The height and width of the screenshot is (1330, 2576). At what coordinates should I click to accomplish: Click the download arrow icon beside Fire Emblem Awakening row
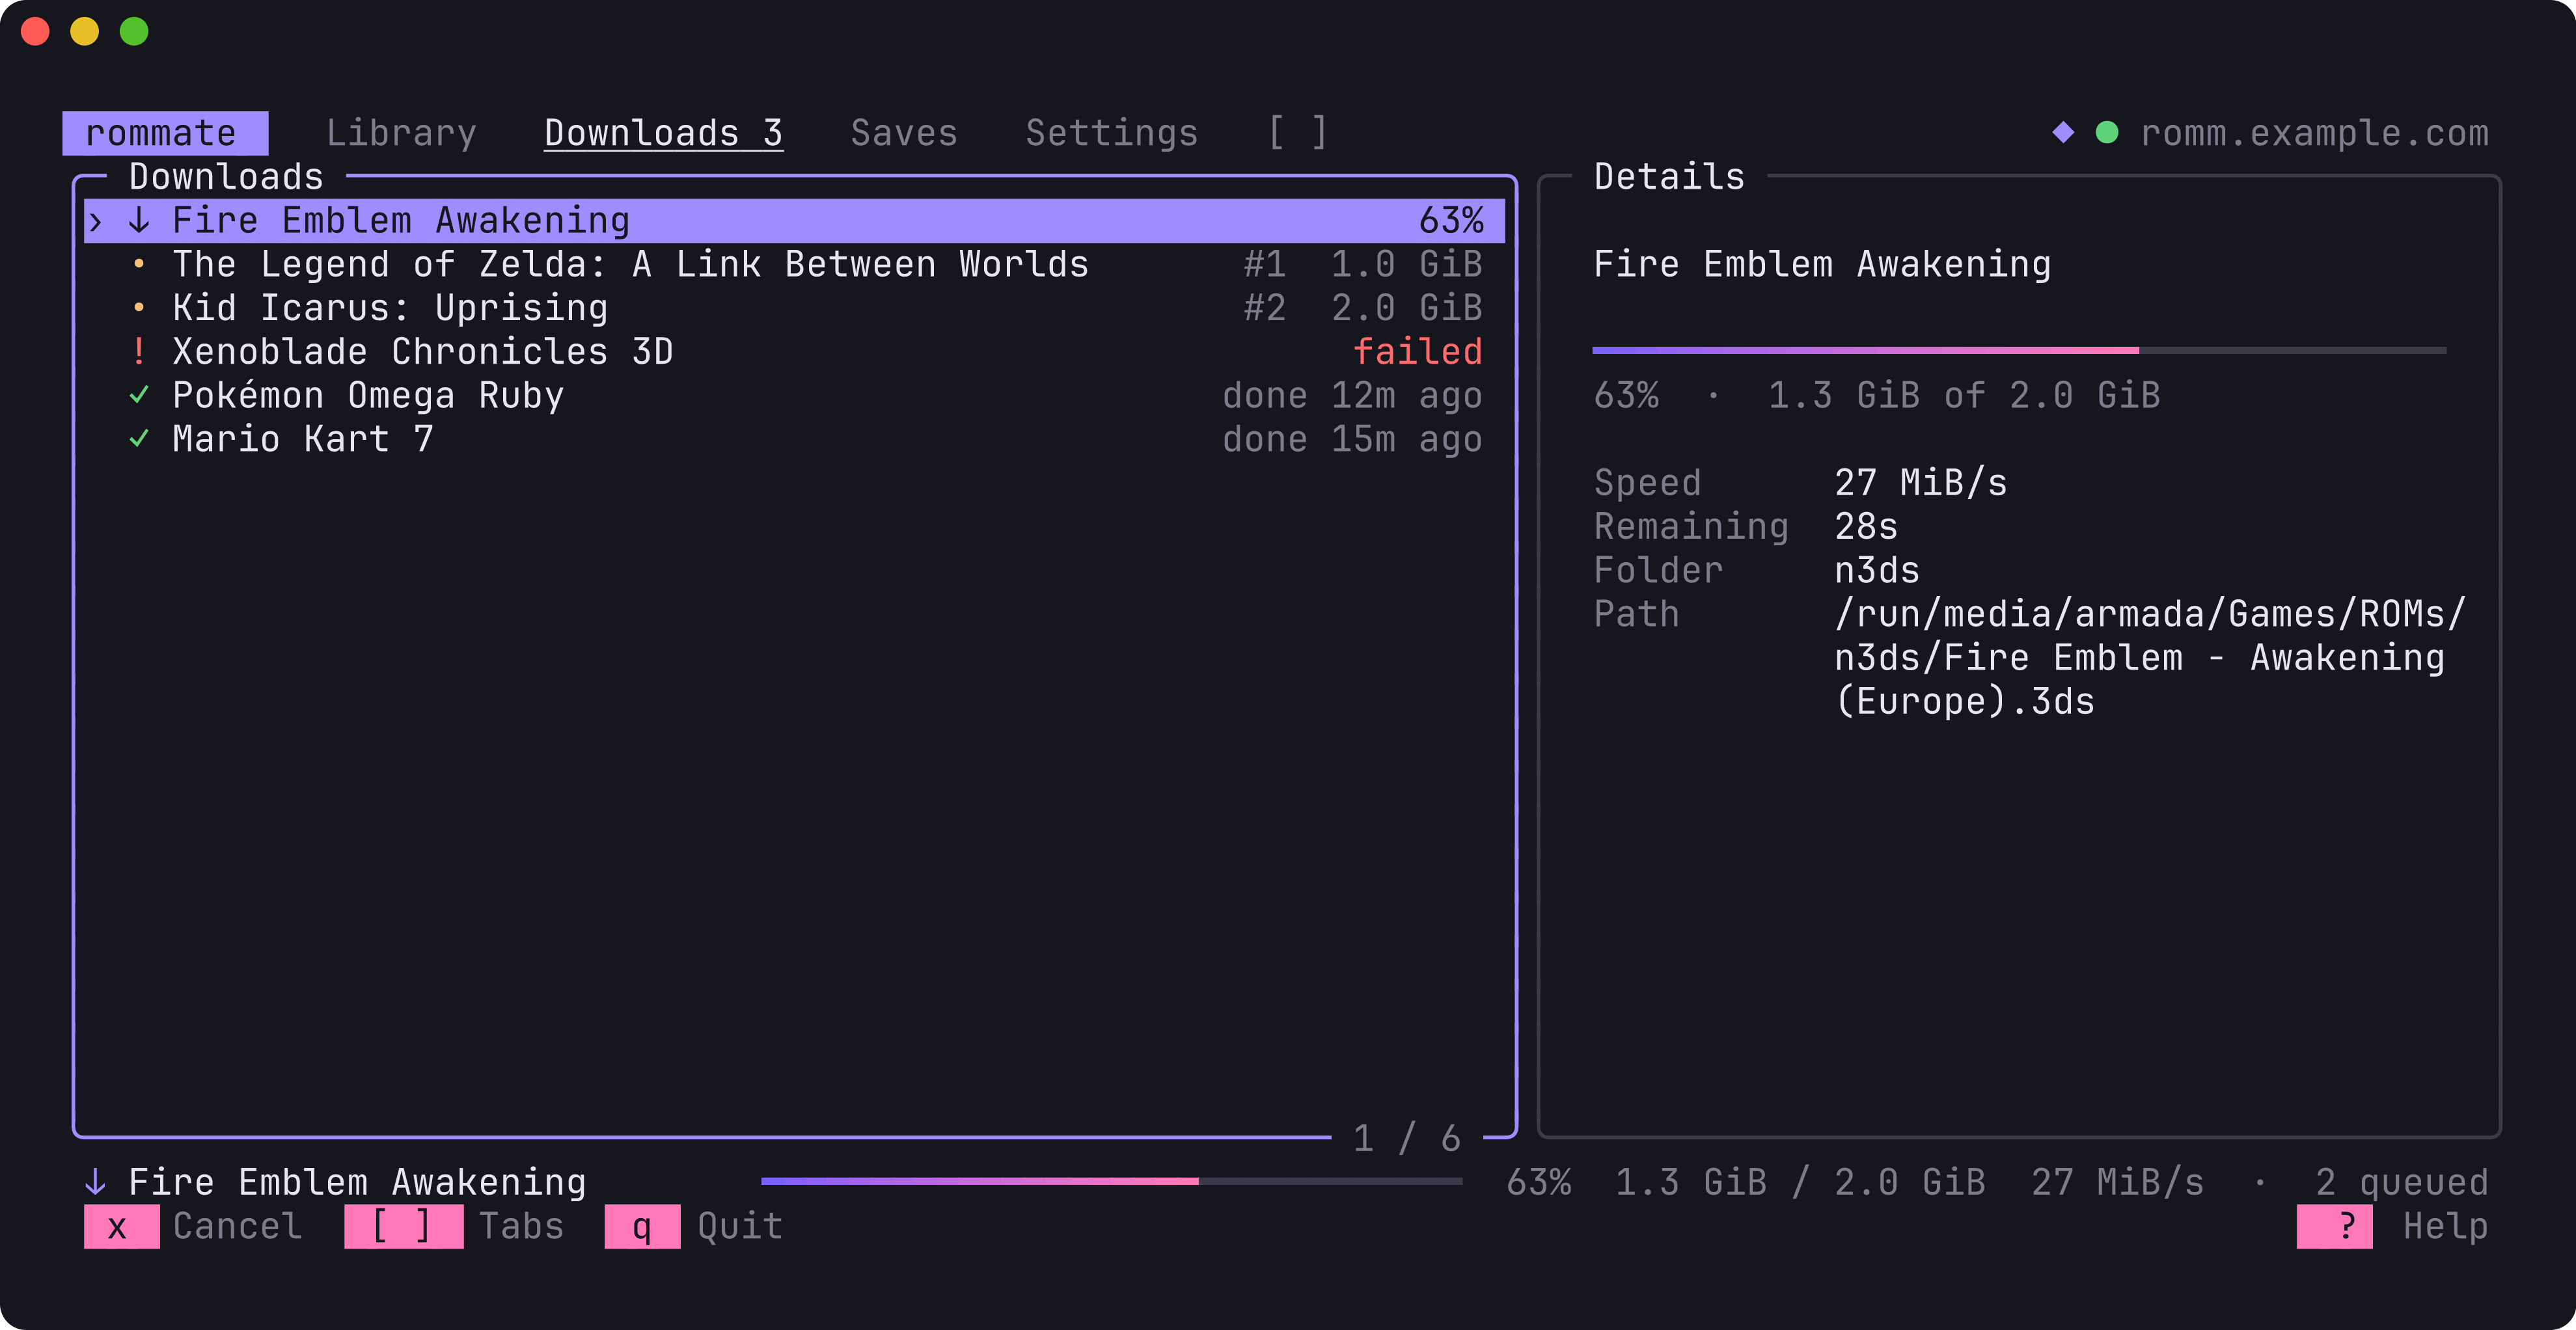pos(139,221)
